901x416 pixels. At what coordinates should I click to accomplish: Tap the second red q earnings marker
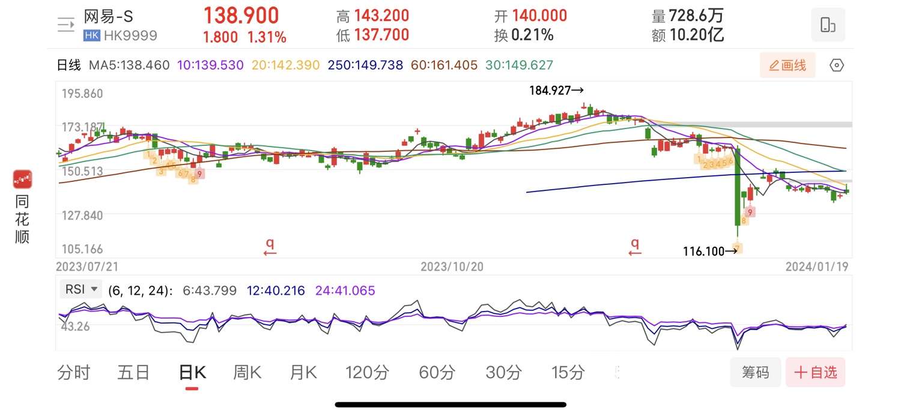coord(635,247)
